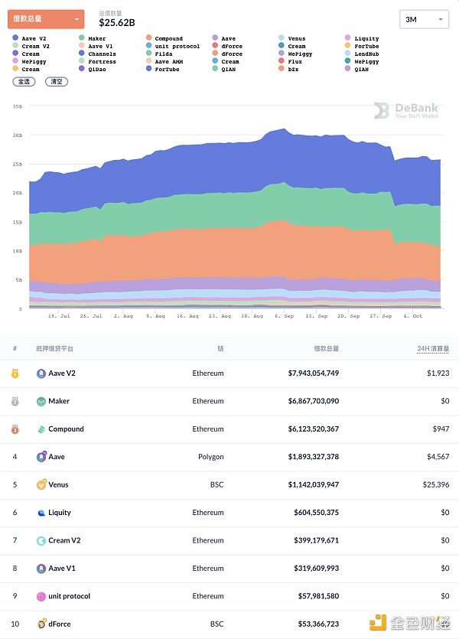
Task: Click the 借款总量 table column header
Action: coord(325,348)
